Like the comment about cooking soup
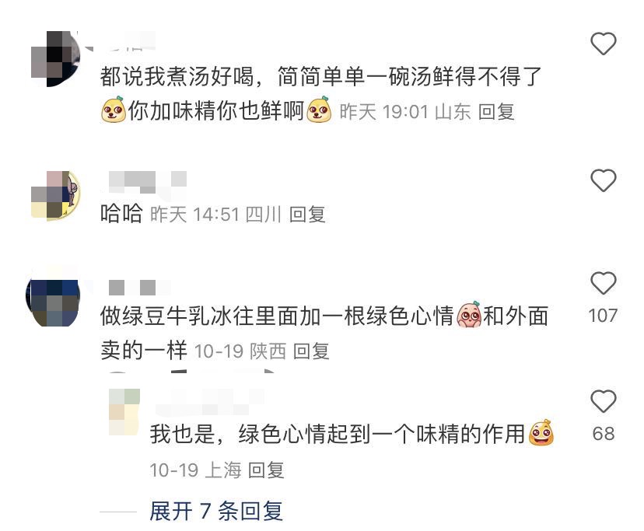644x531 pixels. point(603,44)
